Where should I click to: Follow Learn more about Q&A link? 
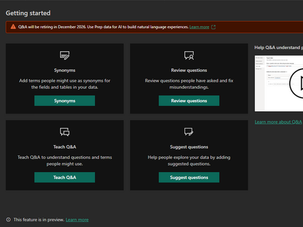[278, 122]
